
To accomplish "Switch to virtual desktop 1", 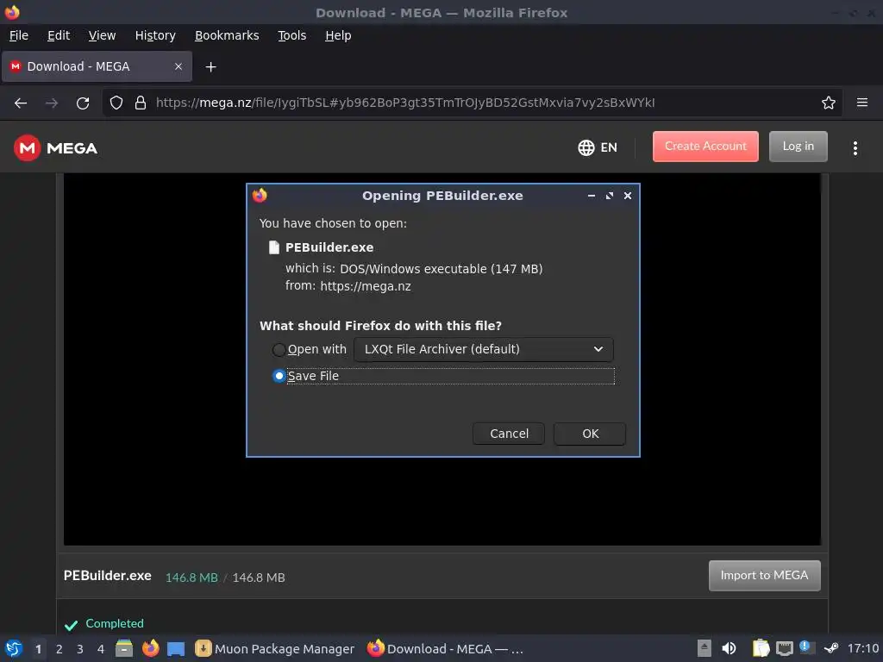I will [x=38, y=649].
